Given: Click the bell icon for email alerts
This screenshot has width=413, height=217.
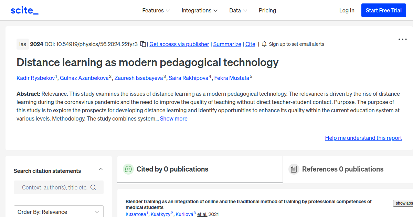Looking at the screenshot, I should click(x=264, y=44).
